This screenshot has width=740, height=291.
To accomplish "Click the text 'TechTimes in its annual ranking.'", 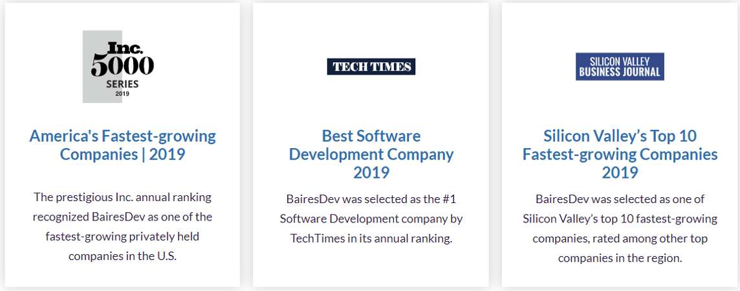I will 371,239.
